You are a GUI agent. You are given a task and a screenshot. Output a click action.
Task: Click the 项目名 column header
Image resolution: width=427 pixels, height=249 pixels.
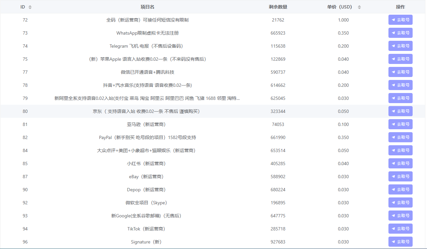click(147, 7)
